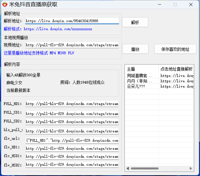Click the URL next to 同城直聘官
Viewport: 200px width, 176px height.
(x=177, y=76)
